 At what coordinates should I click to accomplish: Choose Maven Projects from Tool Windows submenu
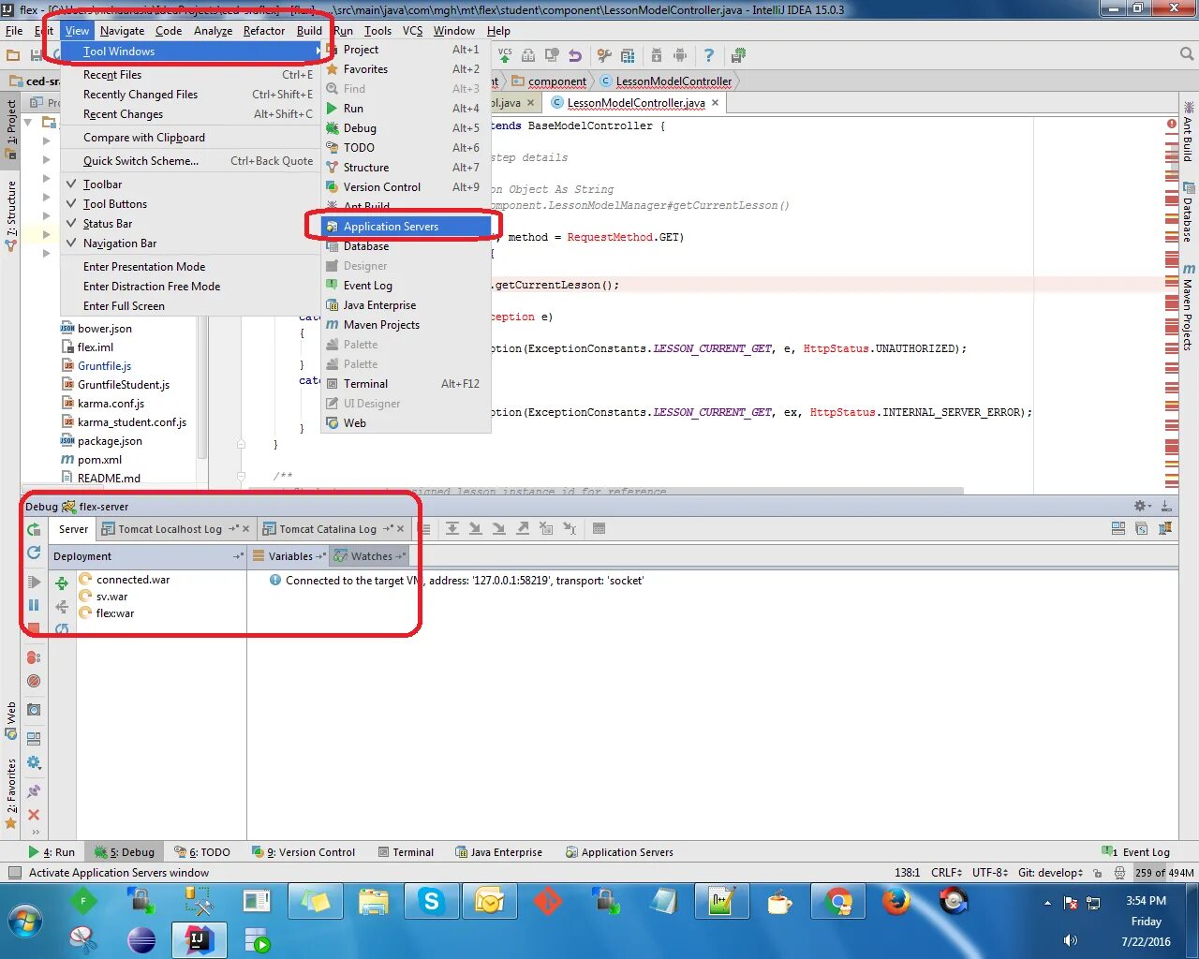[x=406, y=325]
